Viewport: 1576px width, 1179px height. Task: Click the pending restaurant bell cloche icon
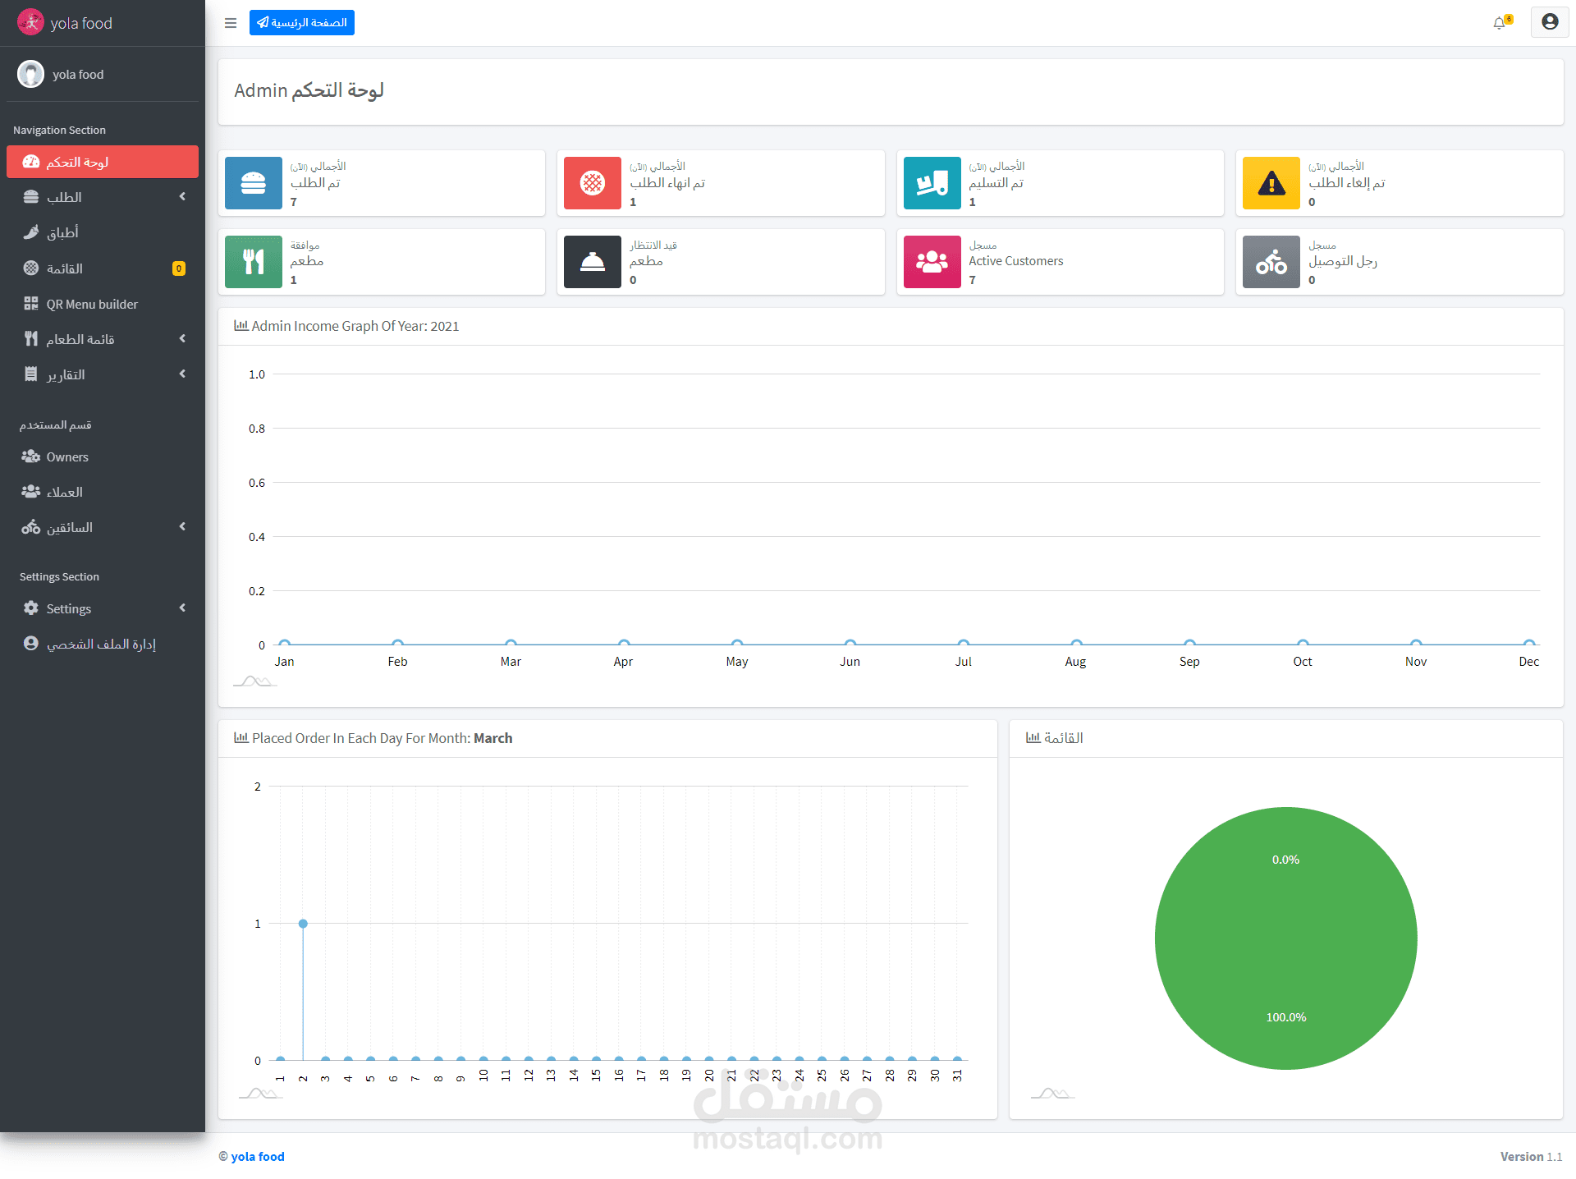click(x=593, y=262)
